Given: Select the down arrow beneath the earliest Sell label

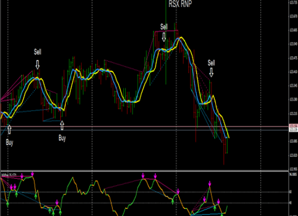Looking at the screenshot, I should (37, 65).
